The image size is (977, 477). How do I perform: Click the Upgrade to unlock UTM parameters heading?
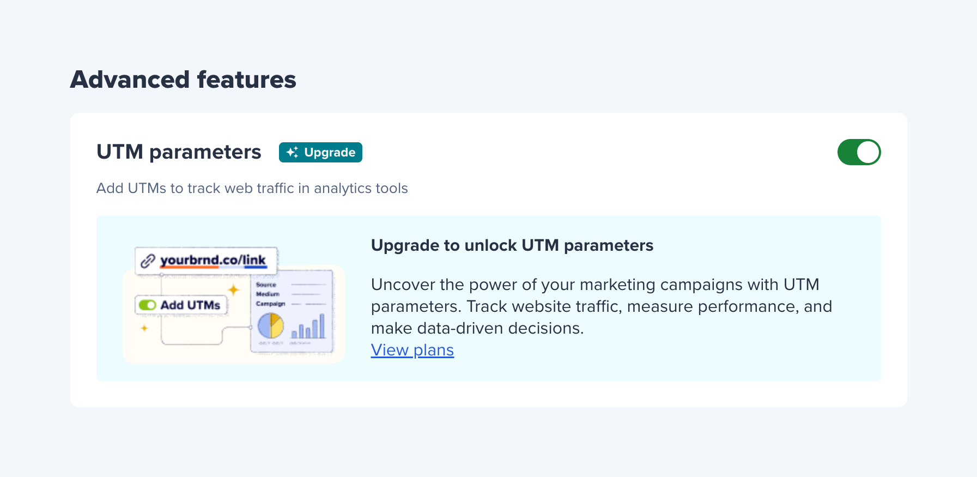pos(512,245)
